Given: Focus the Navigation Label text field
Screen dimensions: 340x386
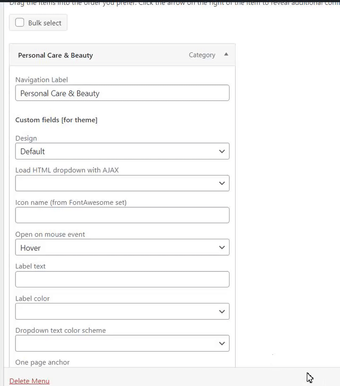Looking at the screenshot, I should tap(122, 93).
